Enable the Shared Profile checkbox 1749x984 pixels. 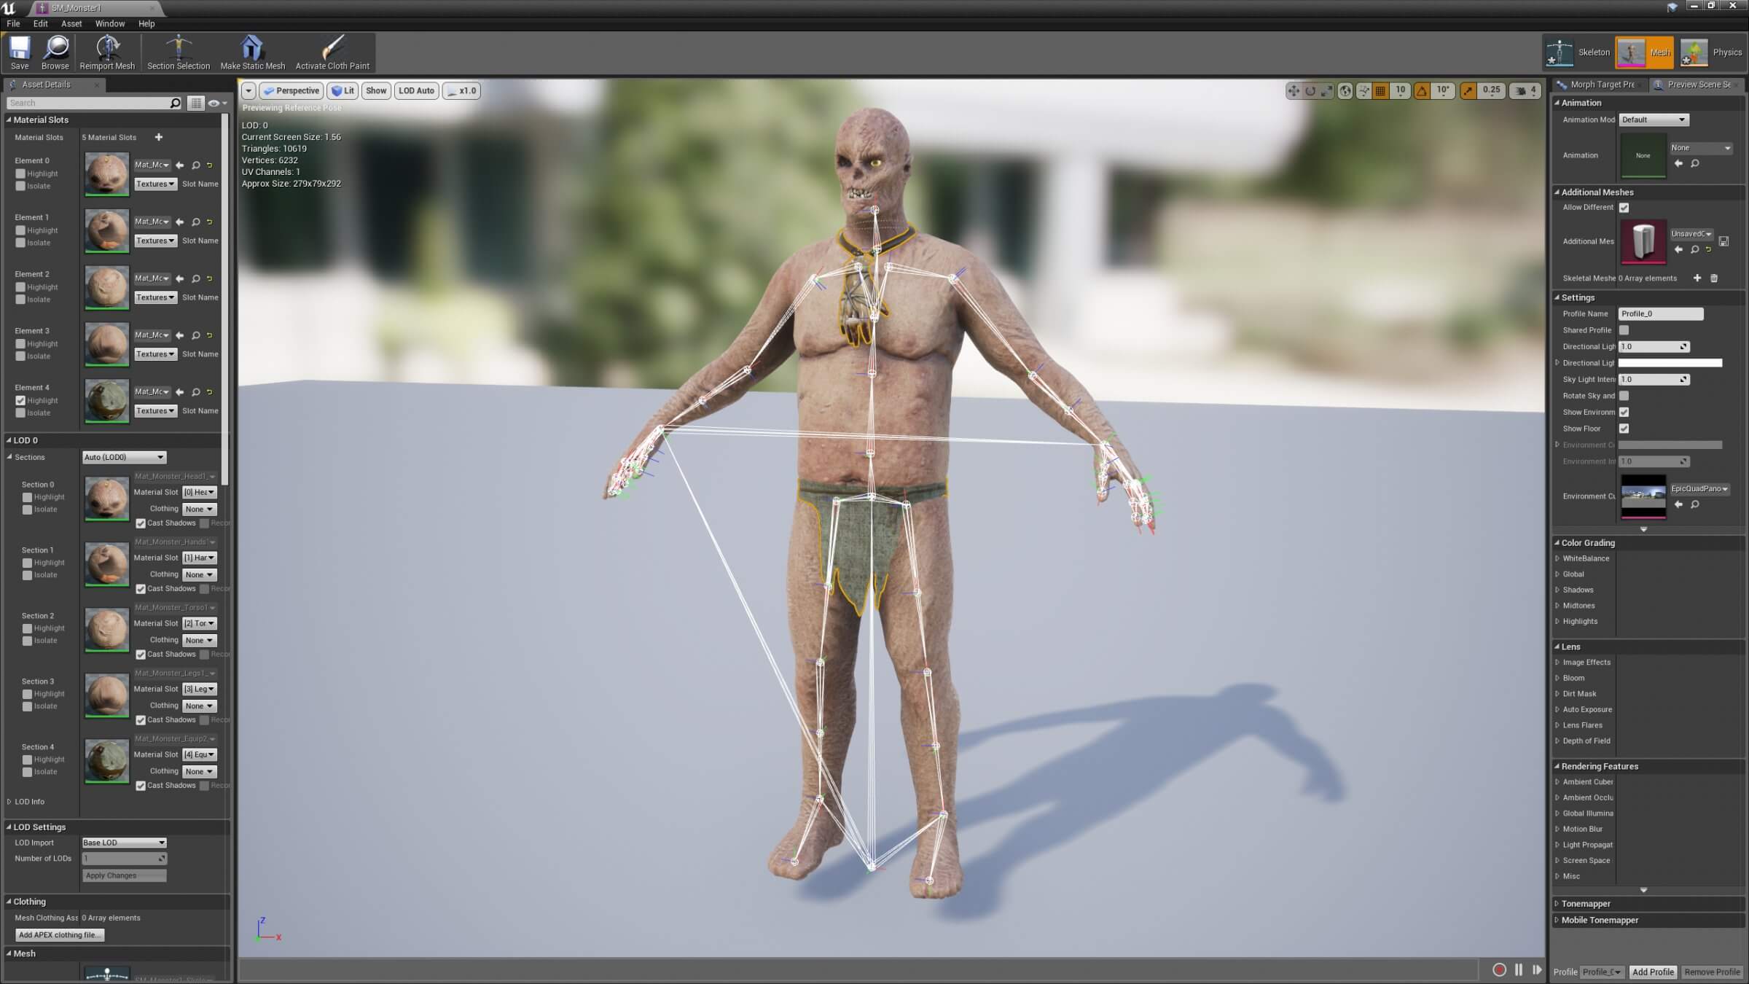point(1624,330)
